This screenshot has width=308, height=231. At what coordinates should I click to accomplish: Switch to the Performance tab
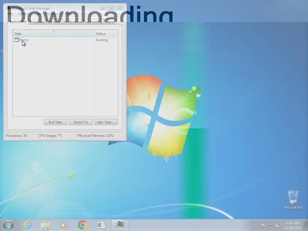(x=73, y=22)
